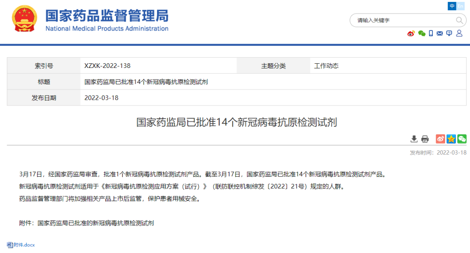This screenshot has width=470, height=253.
Task: Share article to QZone star icon
Action: pyautogui.click(x=451, y=139)
